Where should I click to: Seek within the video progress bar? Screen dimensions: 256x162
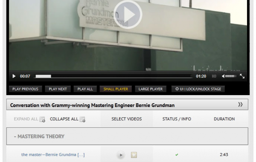(113, 76)
